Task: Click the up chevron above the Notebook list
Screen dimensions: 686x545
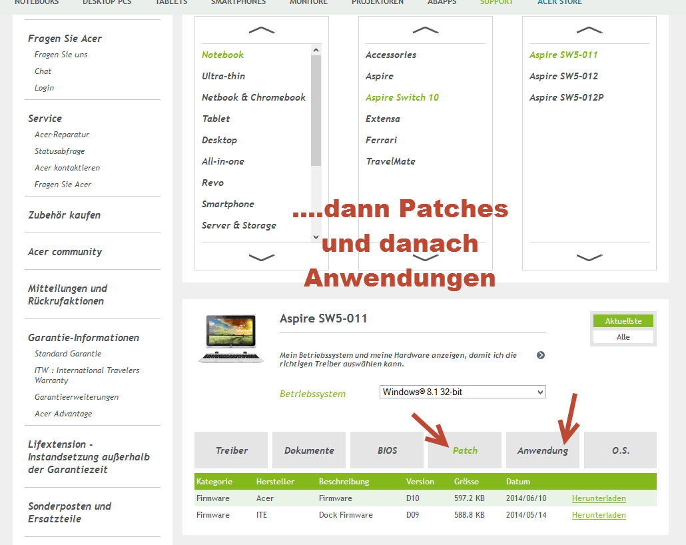Action: 261,30
